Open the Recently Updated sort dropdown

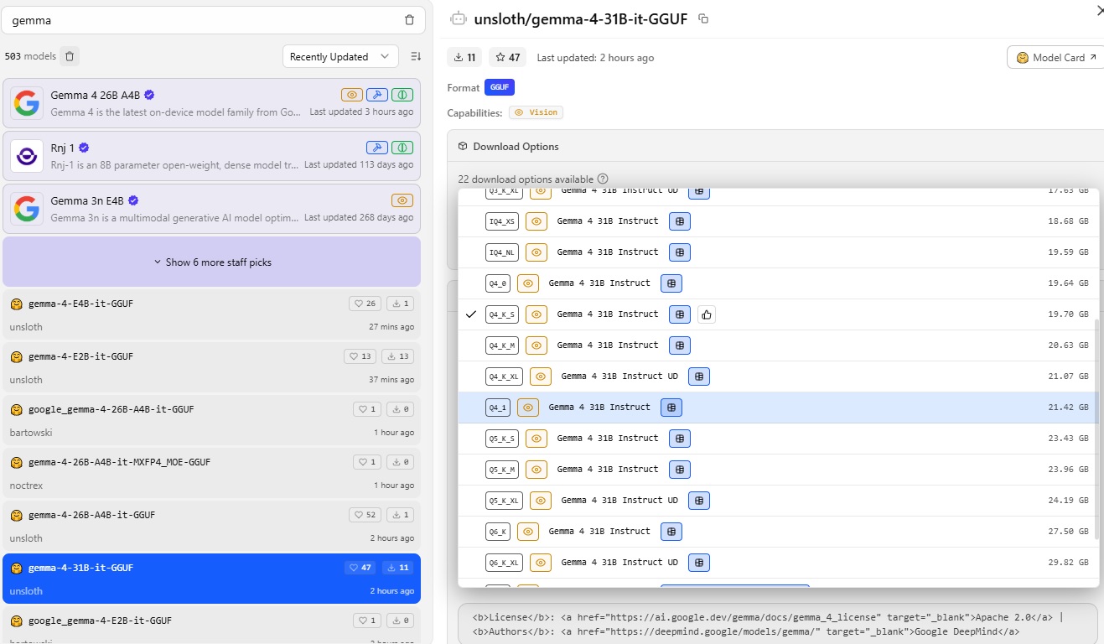339,56
